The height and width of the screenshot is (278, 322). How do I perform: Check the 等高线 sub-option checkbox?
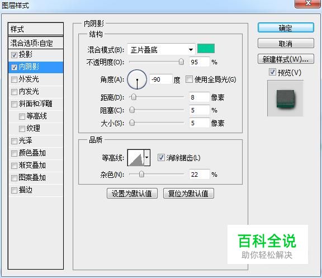click(x=22, y=116)
